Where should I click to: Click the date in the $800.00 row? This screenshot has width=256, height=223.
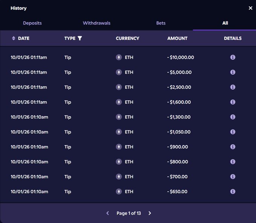[29, 162]
